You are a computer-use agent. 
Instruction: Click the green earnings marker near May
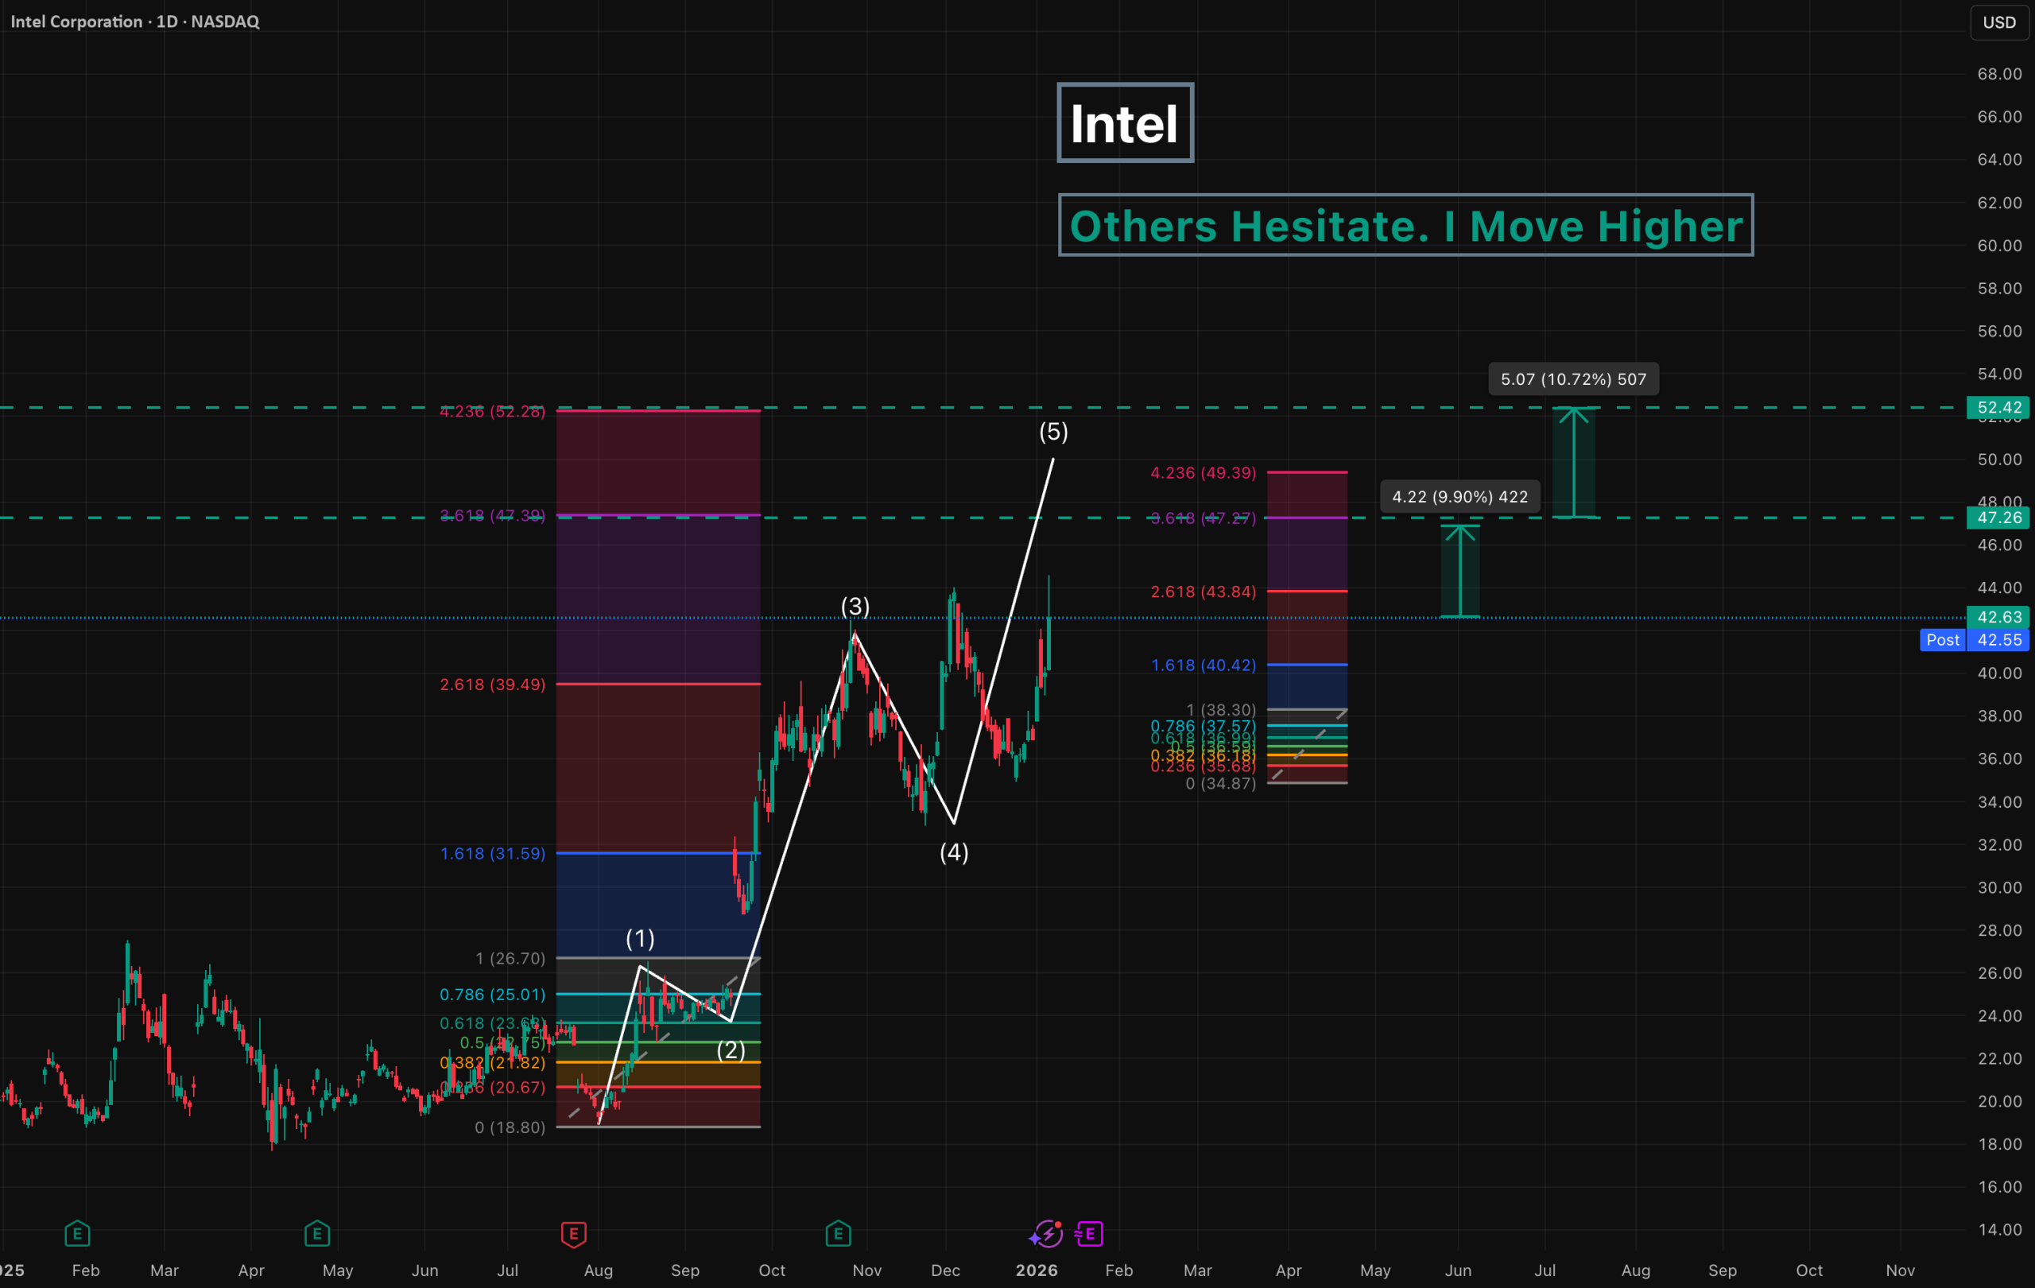point(317,1234)
